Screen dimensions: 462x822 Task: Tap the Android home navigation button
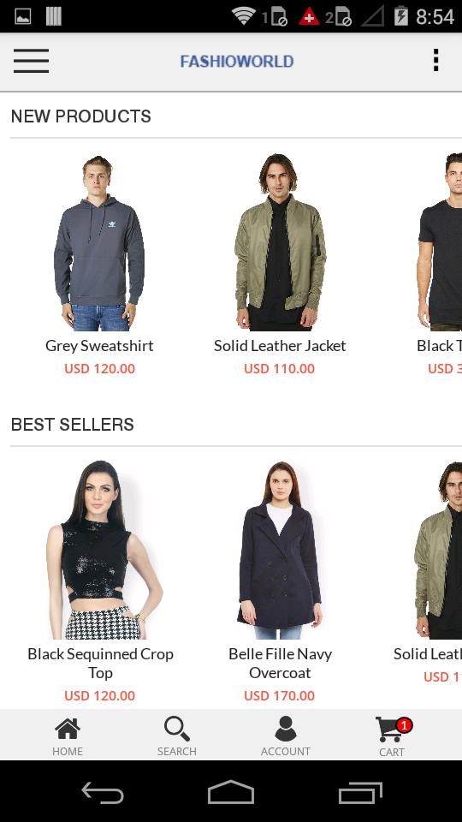230,791
